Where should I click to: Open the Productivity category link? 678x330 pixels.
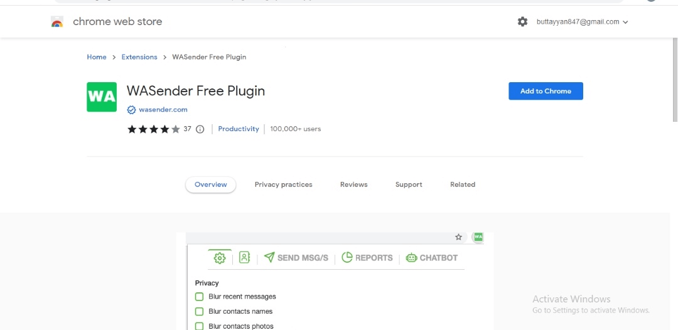coord(239,129)
